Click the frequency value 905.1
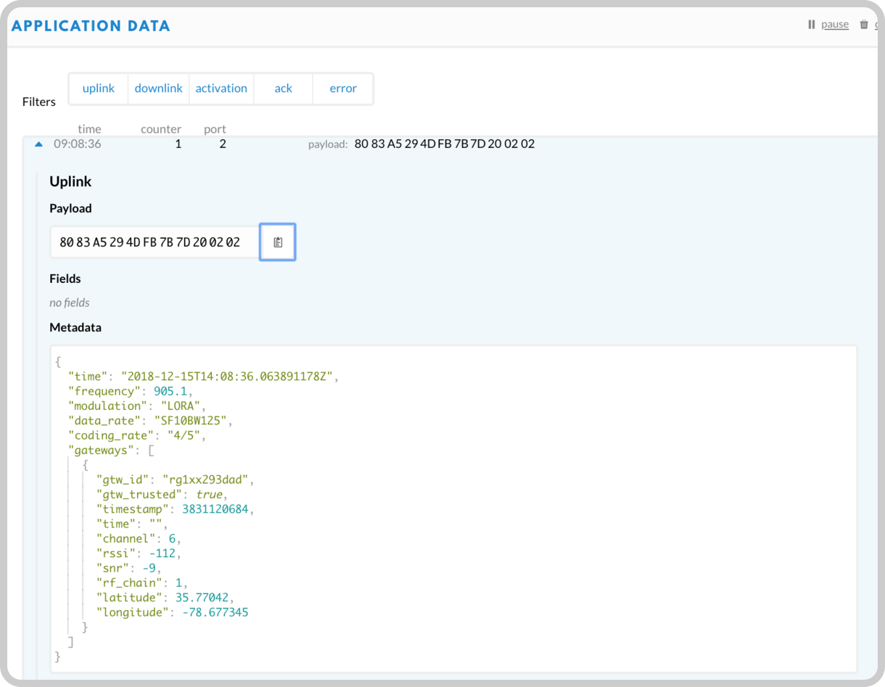Image resolution: width=885 pixels, height=687 pixels. pos(170,391)
